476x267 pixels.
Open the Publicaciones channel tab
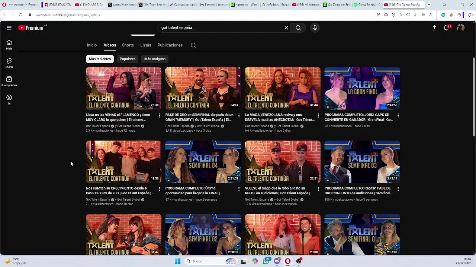[170, 45]
